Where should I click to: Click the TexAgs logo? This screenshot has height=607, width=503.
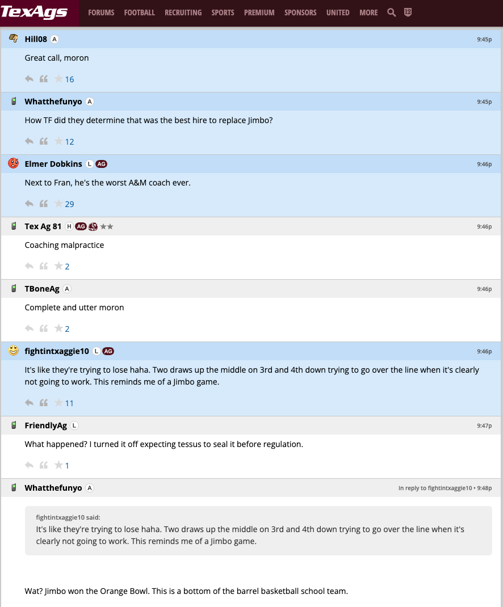35,12
